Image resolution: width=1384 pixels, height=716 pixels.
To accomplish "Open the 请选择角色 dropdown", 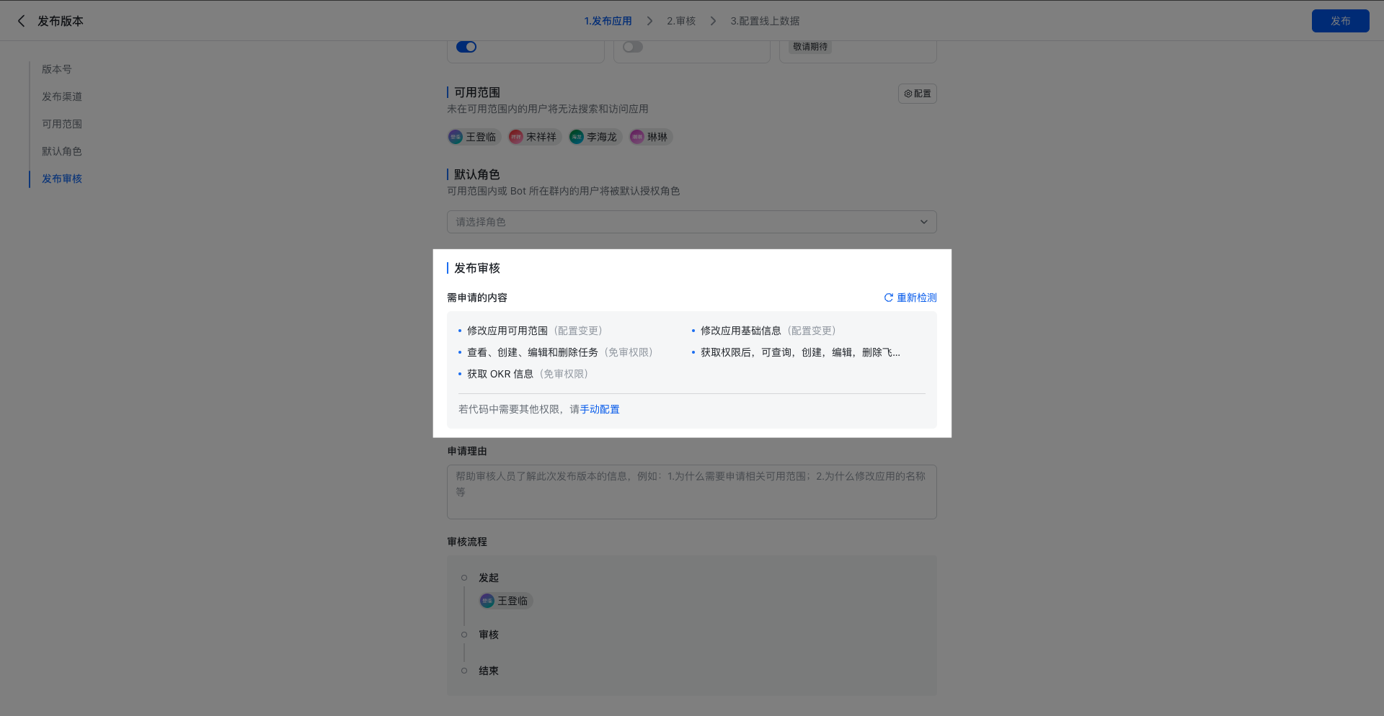I will click(x=678, y=222).
